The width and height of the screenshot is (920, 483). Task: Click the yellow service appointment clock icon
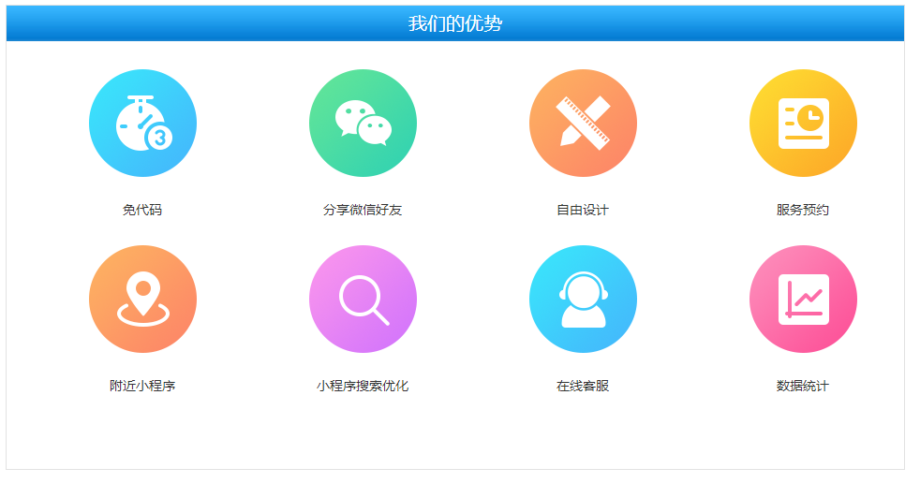click(803, 124)
